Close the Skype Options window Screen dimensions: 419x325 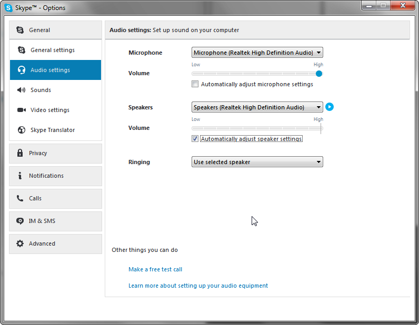[403, 6]
